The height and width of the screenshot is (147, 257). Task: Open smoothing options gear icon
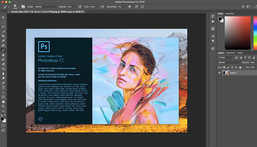click(x=130, y=7)
